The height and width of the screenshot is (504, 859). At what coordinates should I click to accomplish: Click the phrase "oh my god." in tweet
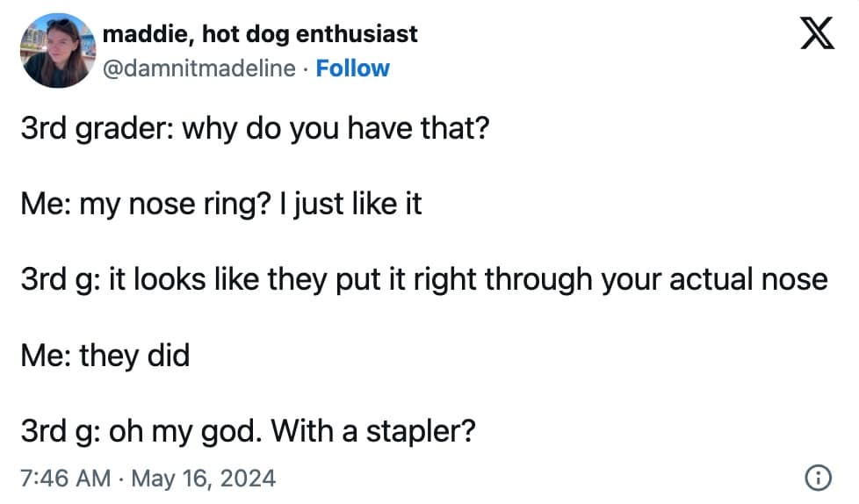click(185, 432)
